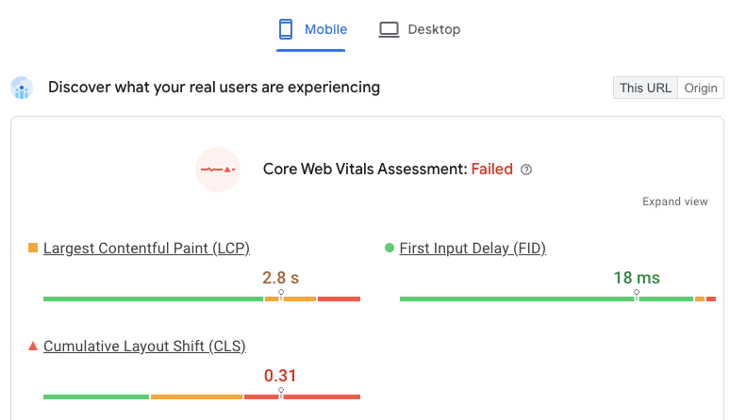730x420 pixels.
Task: Open the Cumulative Layout Shift (CLS) link
Action: pyautogui.click(x=145, y=347)
